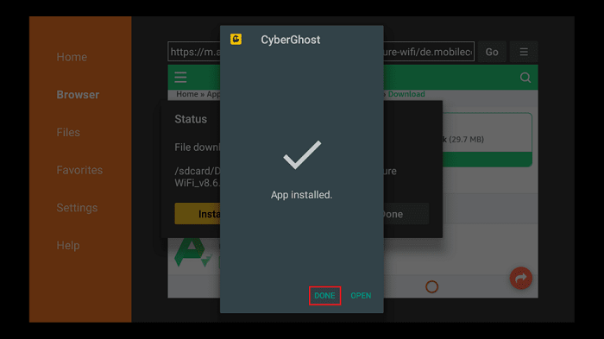
Task: Open the browser hamburger menu button
Action: tap(524, 52)
